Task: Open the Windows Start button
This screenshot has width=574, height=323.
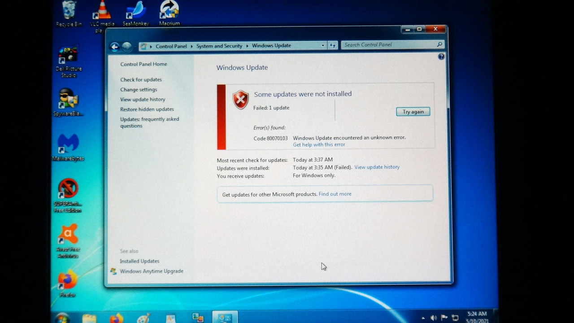Action: pos(62,318)
